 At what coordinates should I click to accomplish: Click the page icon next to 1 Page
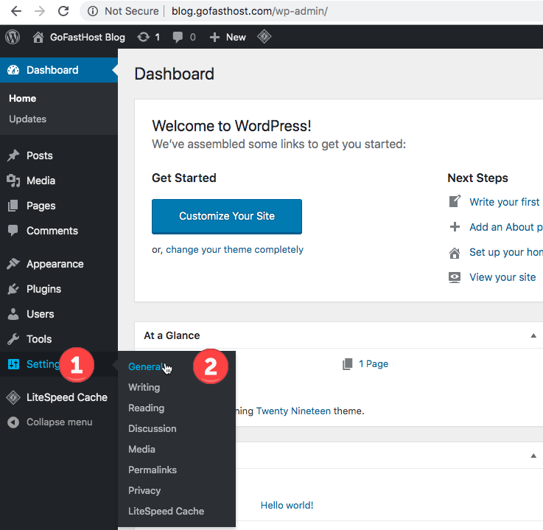coord(347,364)
